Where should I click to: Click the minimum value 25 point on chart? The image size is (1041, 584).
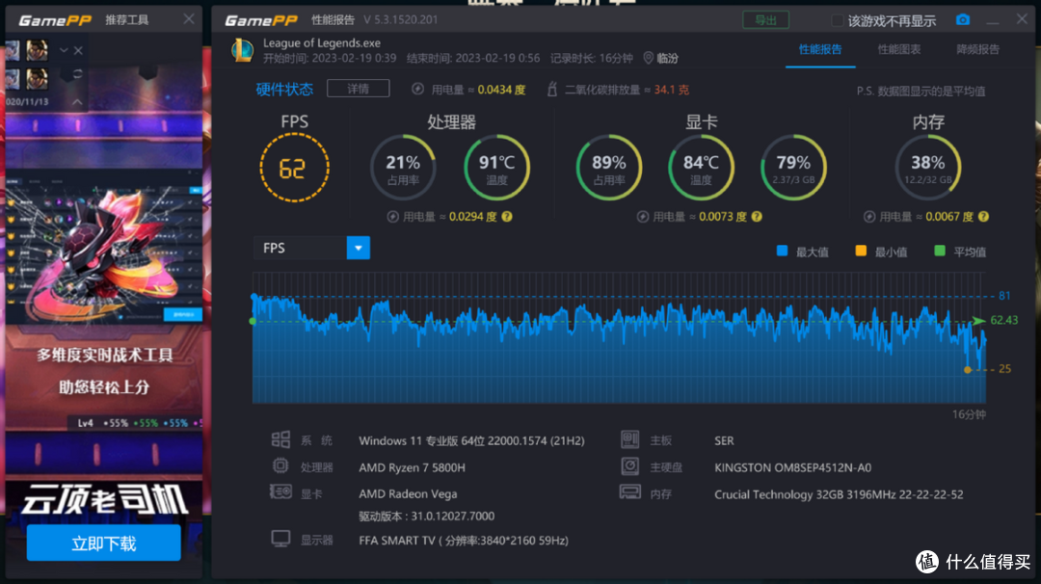[x=968, y=369]
